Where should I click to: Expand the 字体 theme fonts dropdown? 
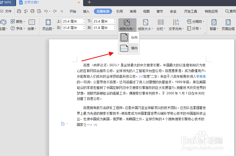18,28
